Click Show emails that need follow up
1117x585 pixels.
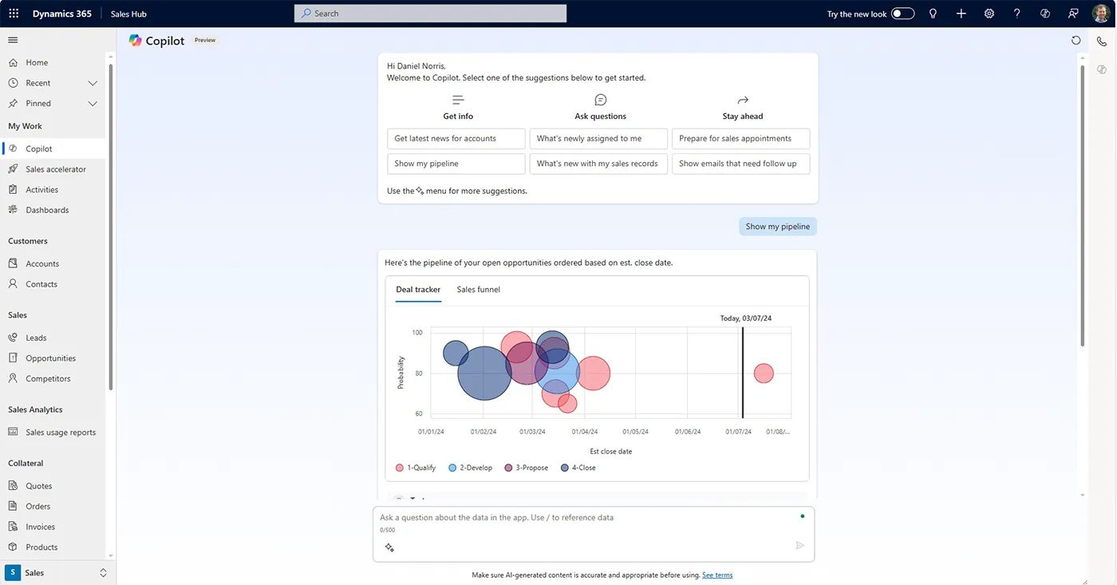[x=740, y=164]
